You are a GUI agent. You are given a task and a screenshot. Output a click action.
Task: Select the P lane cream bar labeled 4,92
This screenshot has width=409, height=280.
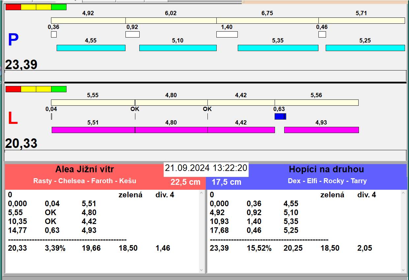(x=88, y=20)
